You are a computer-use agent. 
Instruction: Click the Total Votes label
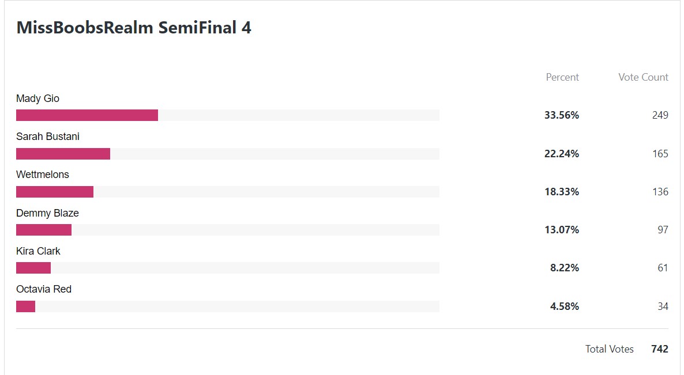tap(609, 349)
